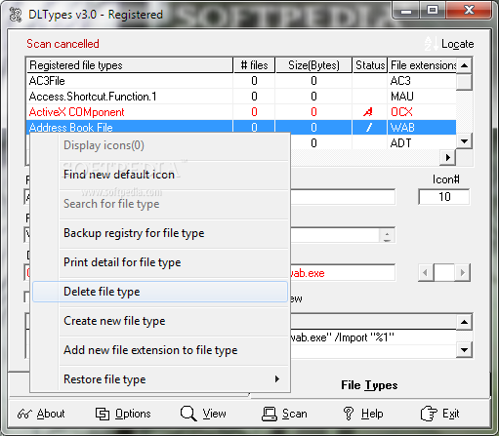Click the DLTypes app icon in title bar
The height and width of the screenshot is (436, 499).
click(15, 15)
